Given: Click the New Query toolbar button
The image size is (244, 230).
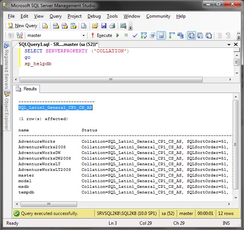Looking at the screenshot, I should pos(23,26).
